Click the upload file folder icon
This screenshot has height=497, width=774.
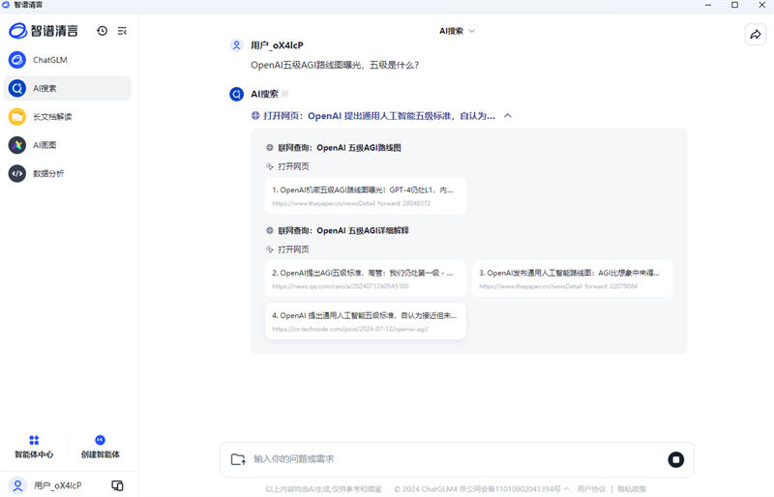tap(238, 459)
